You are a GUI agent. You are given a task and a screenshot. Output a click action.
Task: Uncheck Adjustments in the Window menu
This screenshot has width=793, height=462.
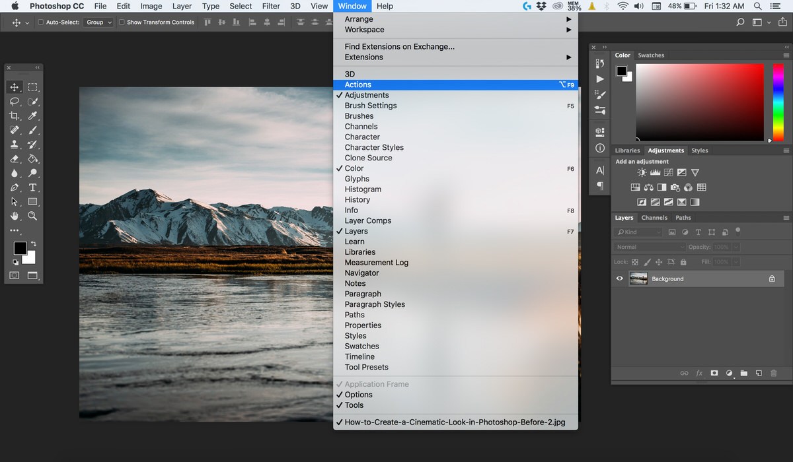[x=455, y=95]
